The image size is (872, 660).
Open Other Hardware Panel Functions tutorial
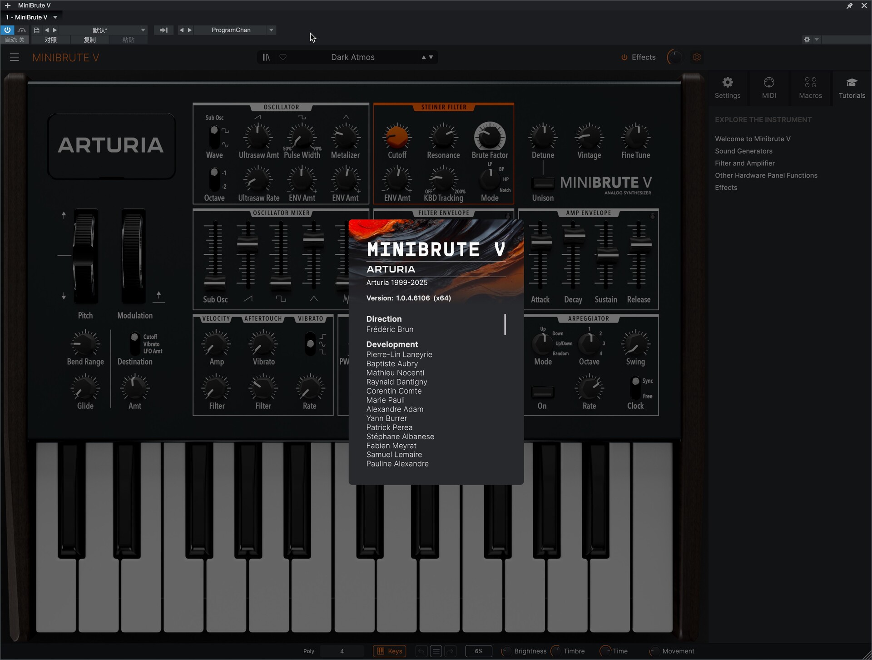tap(766, 175)
